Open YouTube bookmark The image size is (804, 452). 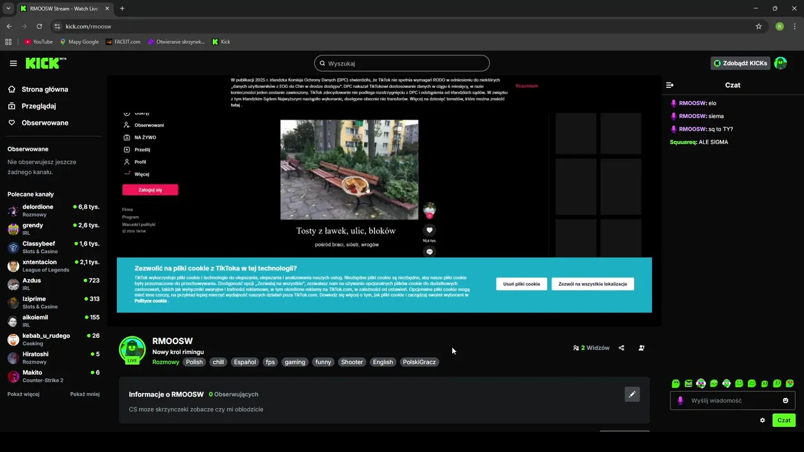tap(39, 42)
